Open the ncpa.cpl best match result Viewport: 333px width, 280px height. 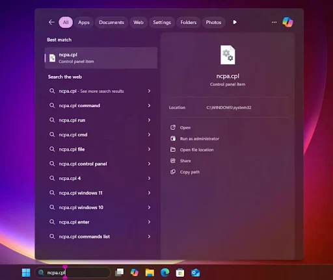101,58
